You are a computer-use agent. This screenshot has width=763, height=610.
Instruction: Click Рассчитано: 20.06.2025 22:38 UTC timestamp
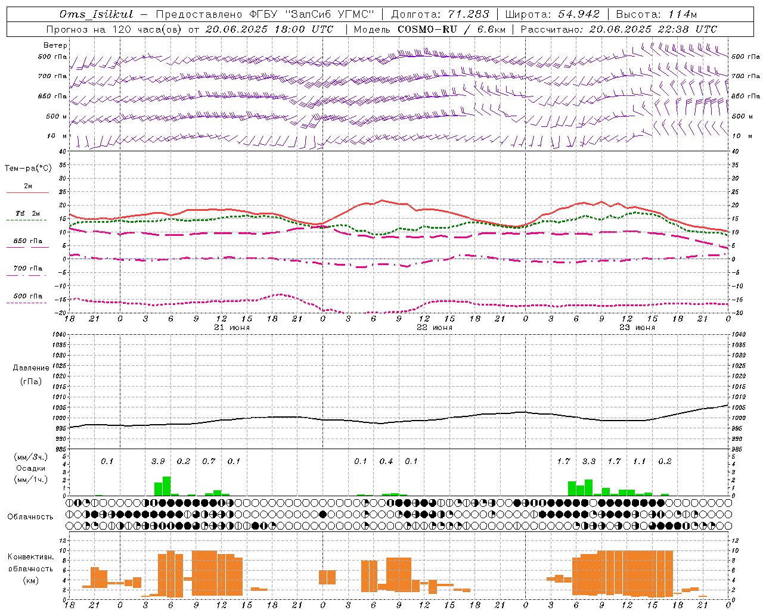tap(619, 29)
